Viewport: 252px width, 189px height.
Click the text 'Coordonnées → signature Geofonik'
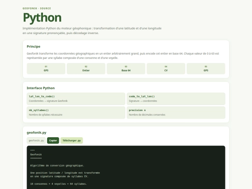[x=48, y=101]
